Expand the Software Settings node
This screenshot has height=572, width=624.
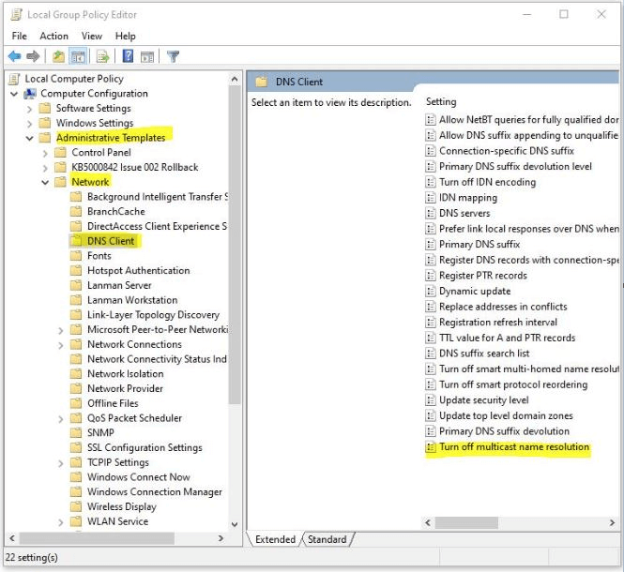pyautogui.click(x=29, y=109)
